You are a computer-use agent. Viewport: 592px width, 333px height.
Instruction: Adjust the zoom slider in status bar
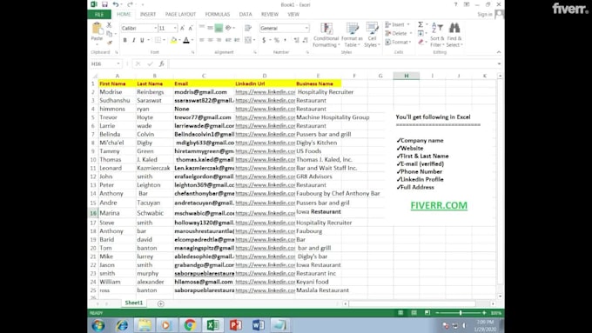click(461, 313)
